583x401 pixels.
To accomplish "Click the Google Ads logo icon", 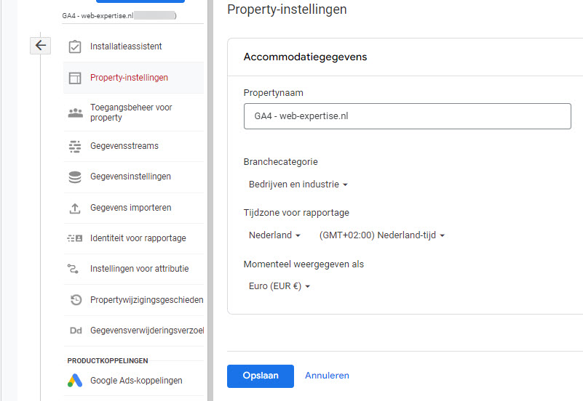I will (x=75, y=380).
